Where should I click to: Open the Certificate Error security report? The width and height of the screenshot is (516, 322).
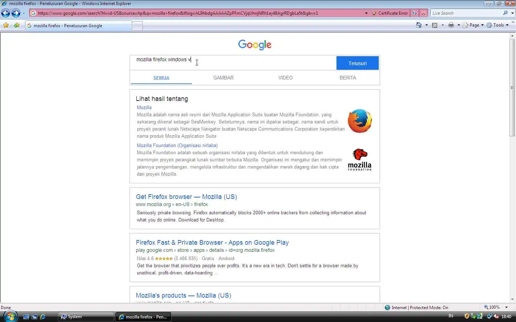click(x=390, y=13)
